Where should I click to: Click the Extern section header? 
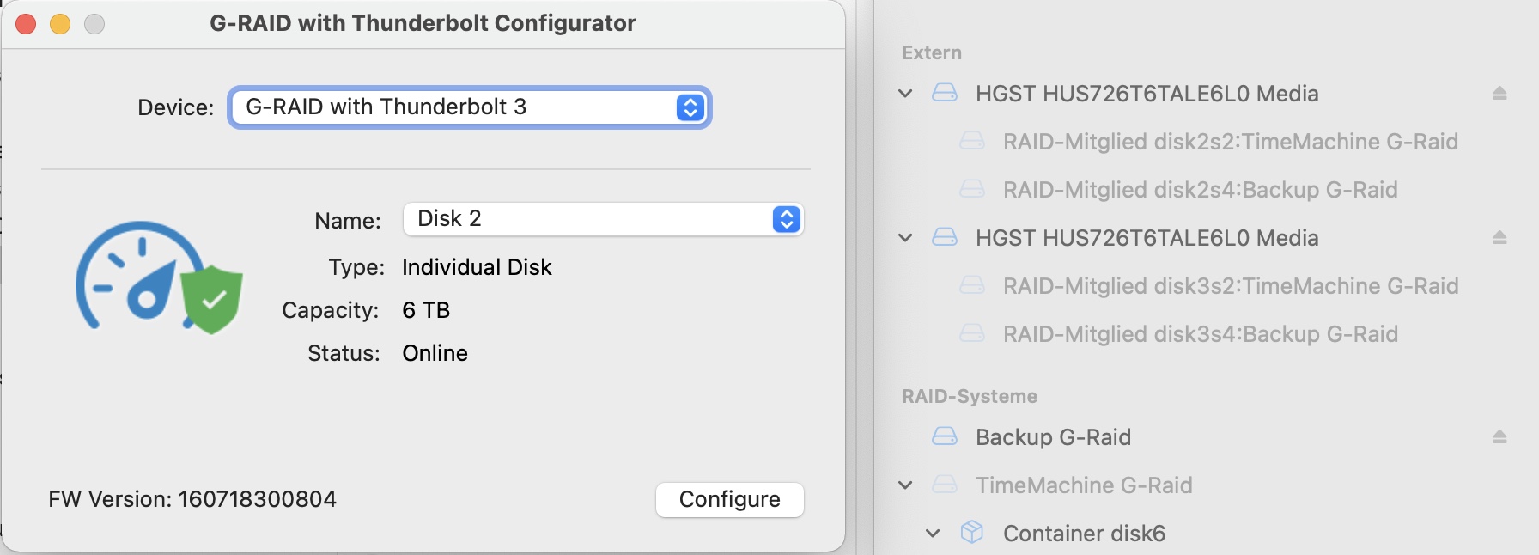click(932, 52)
